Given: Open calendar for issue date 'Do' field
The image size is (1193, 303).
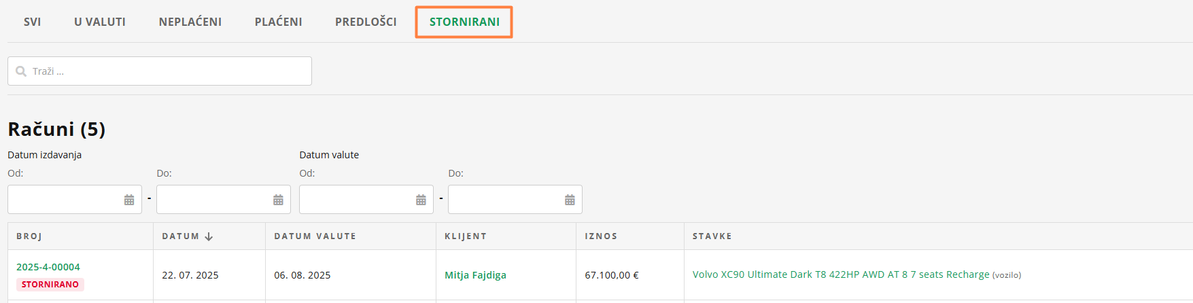Looking at the screenshot, I should [x=278, y=200].
